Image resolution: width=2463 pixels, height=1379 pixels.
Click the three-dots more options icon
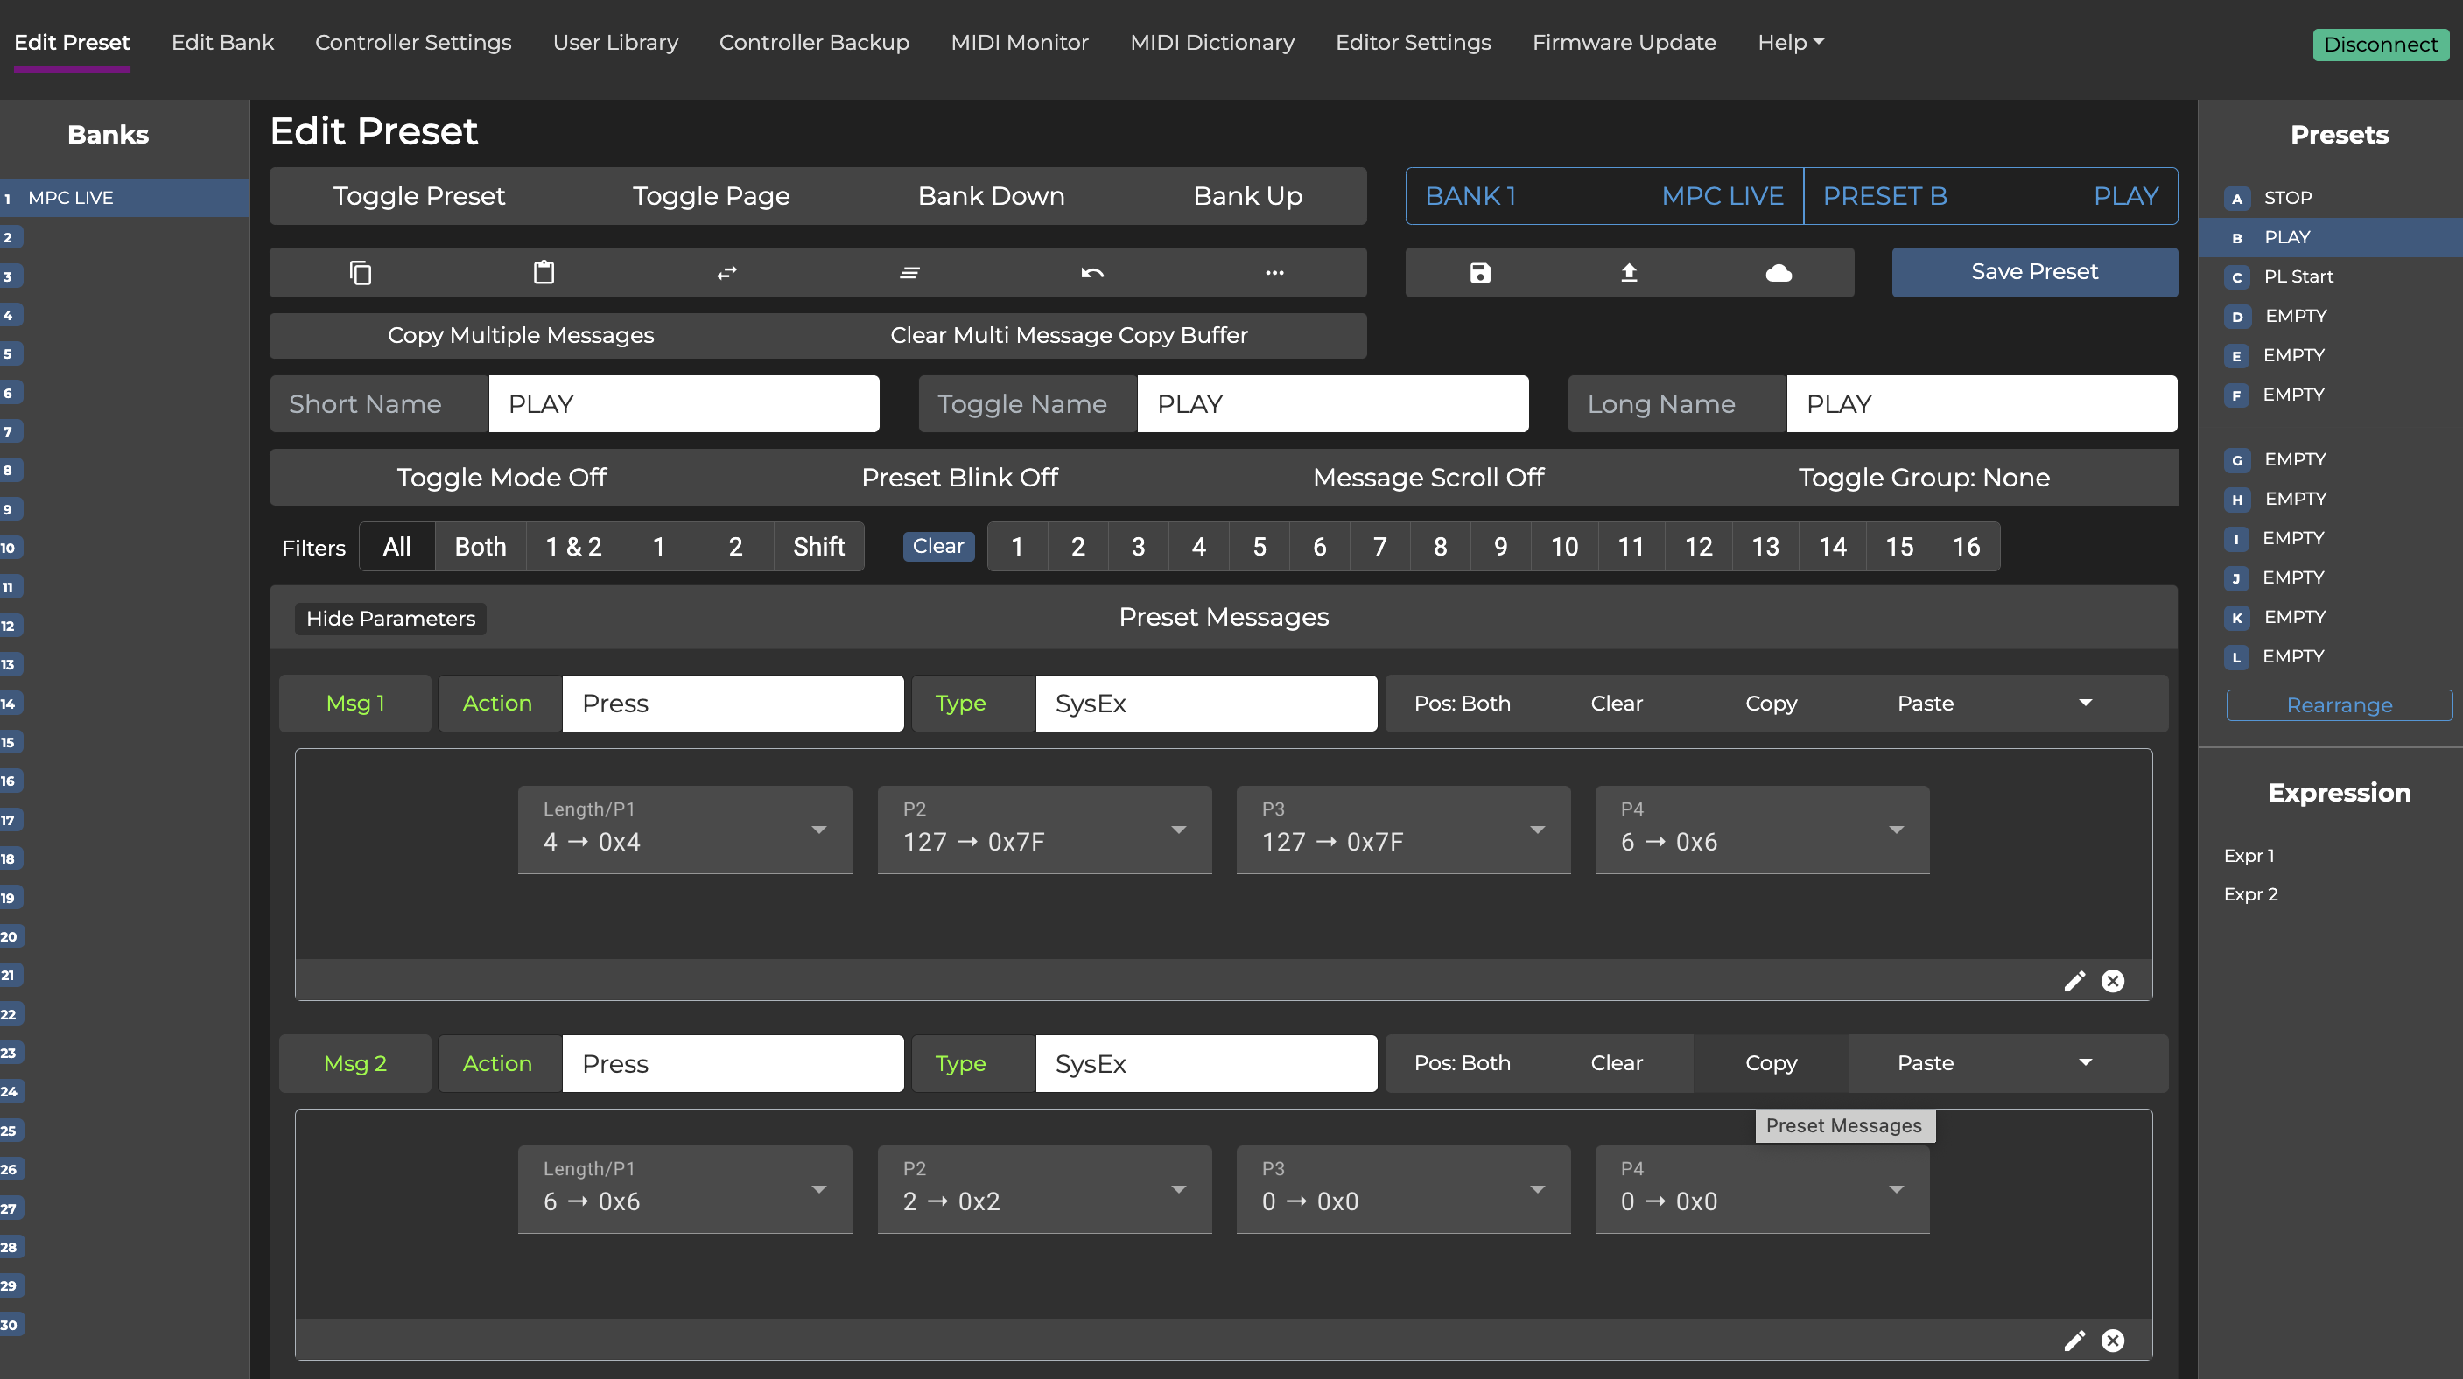pos(1274,273)
